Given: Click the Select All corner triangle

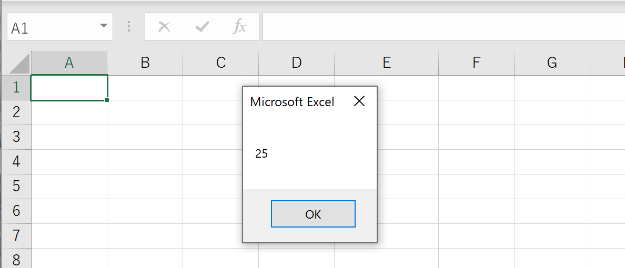Looking at the screenshot, I should [19, 63].
